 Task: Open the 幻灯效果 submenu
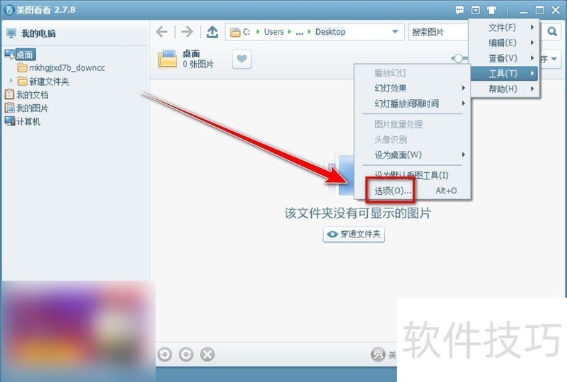pos(412,89)
